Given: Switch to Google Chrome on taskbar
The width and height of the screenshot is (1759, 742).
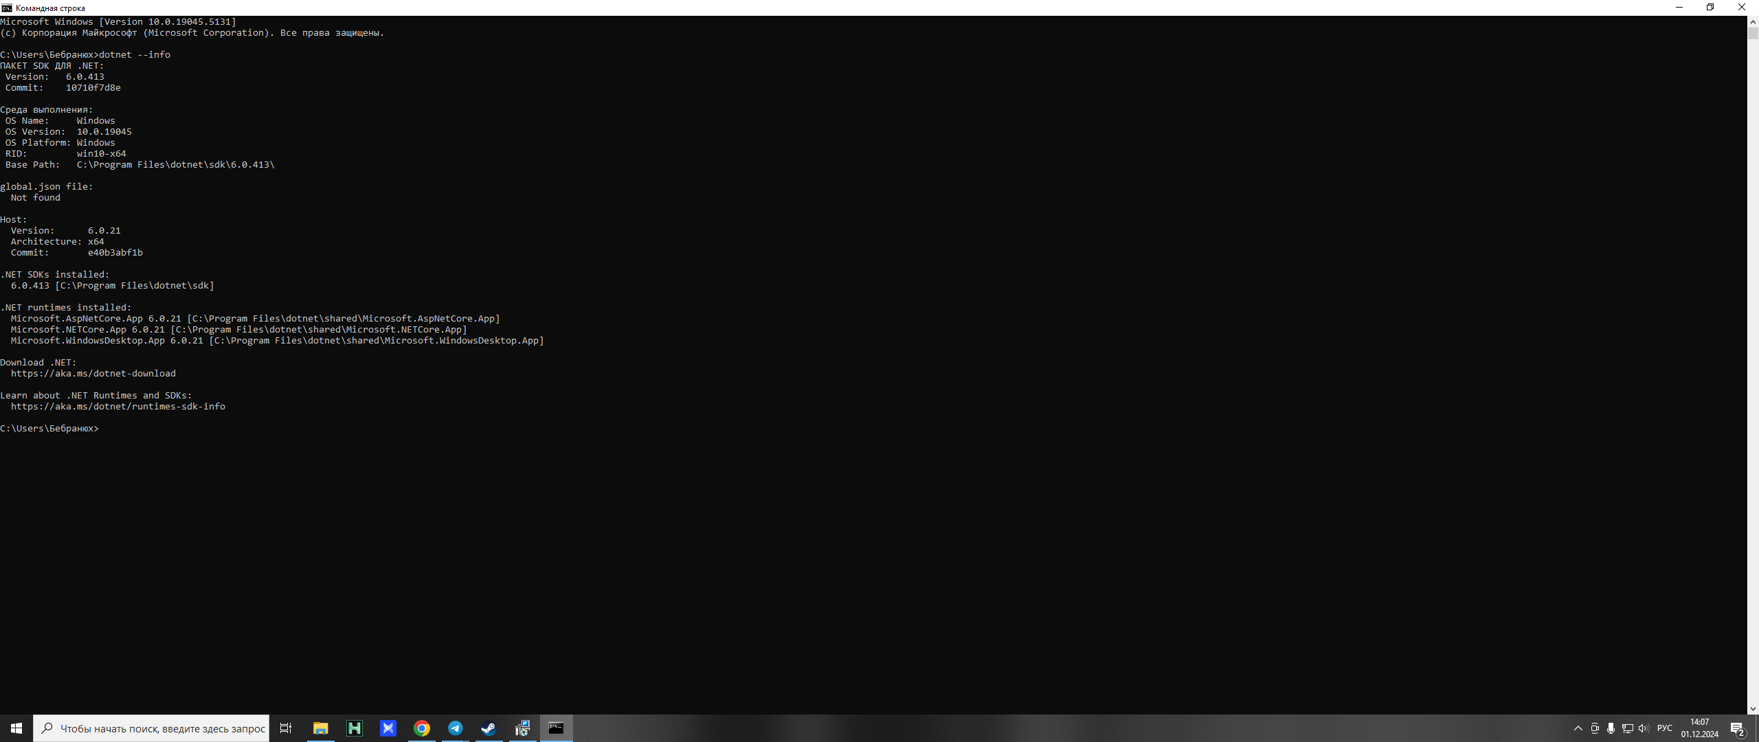Looking at the screenshot, I should pos(422,728).
